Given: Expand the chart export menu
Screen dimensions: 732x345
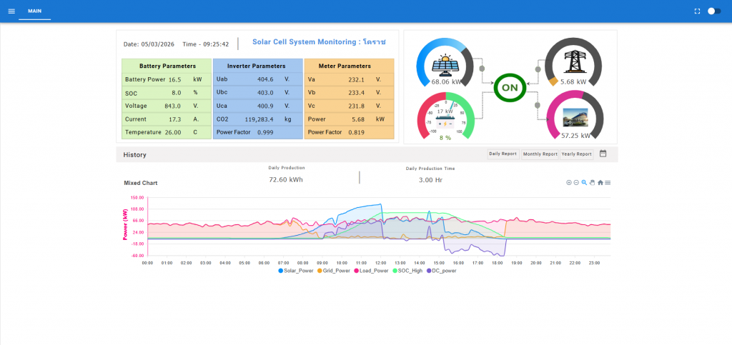Looking at the screenshot, I should pyautogui.click(x=608, y=183).
